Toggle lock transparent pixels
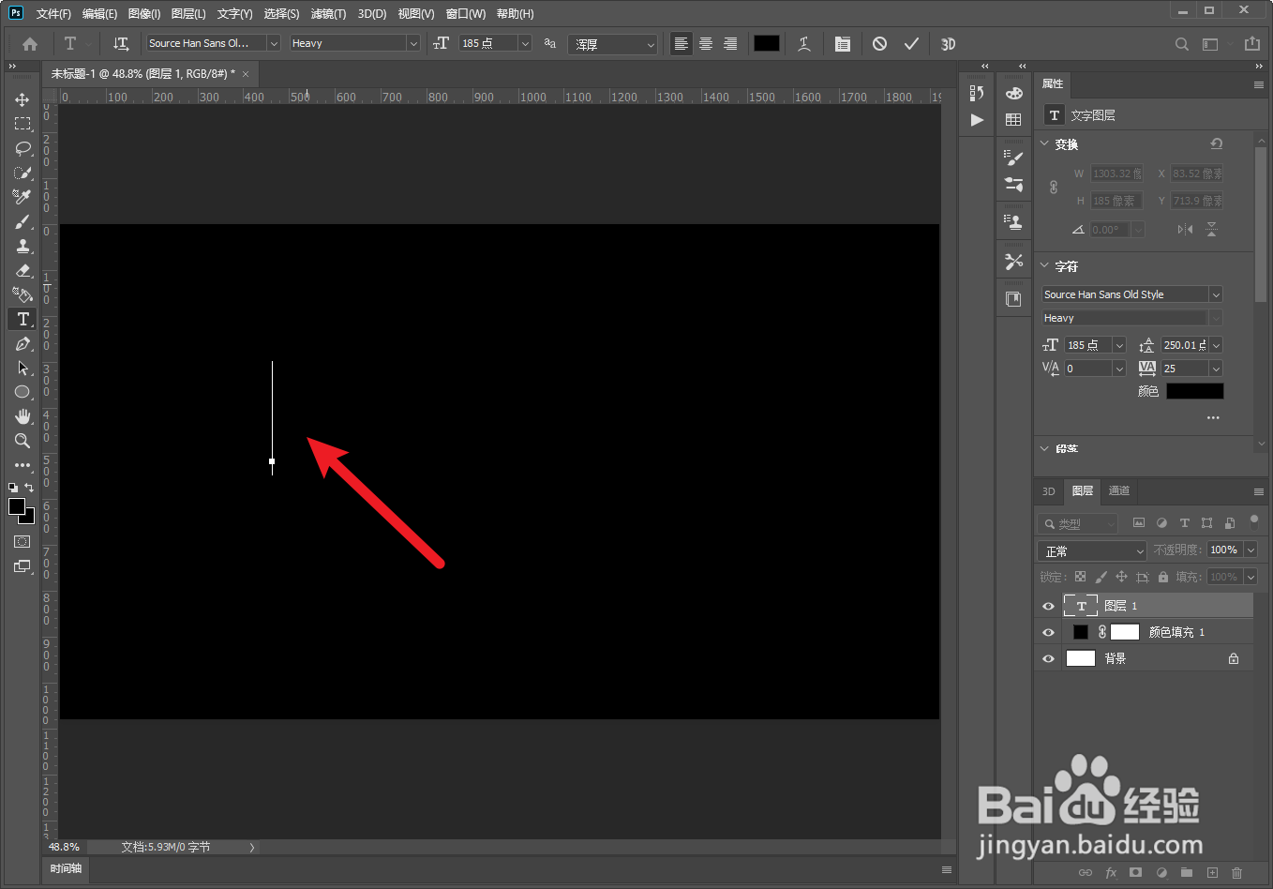 [x=1080, y=577]
